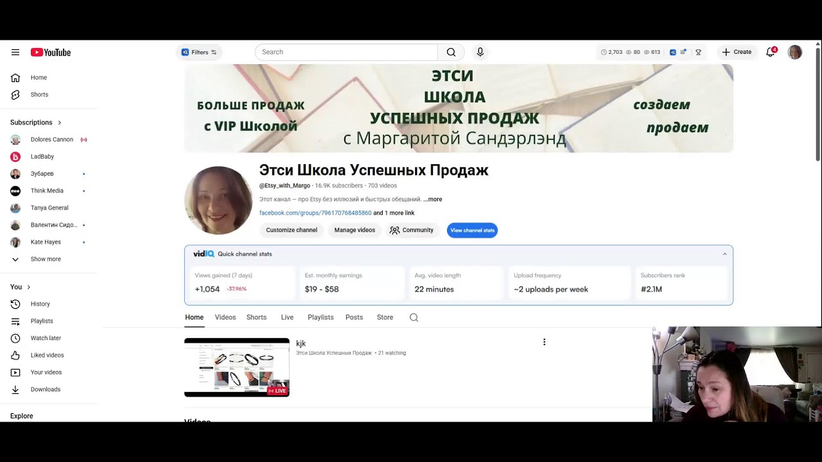Switch to the Videos tab
Image resolution: width=822 pixels, height=462 pixels.
click(225, 318)
